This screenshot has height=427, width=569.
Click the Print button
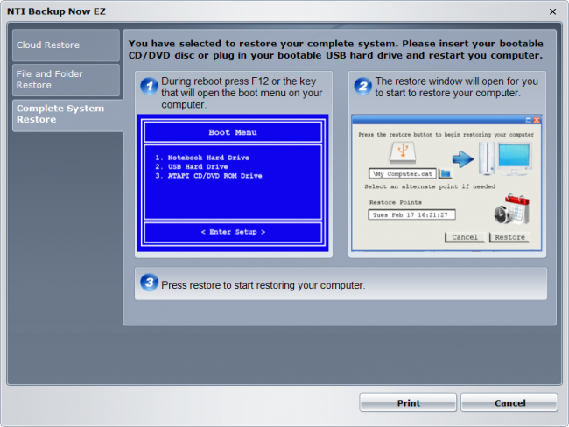(408, 402)
